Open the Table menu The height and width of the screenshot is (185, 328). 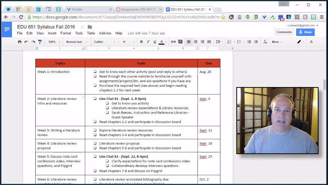tap(91, 33)
